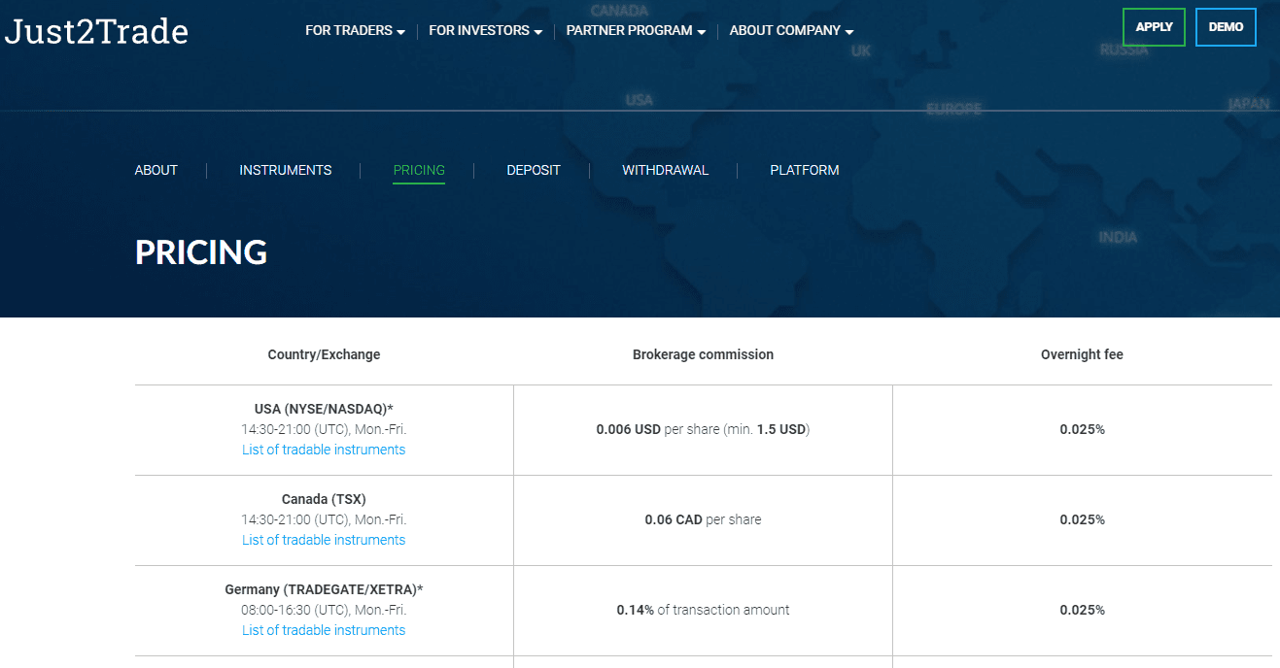Click the USA (NYSE/NASDAQ)* exchange name

coord(324,409)
